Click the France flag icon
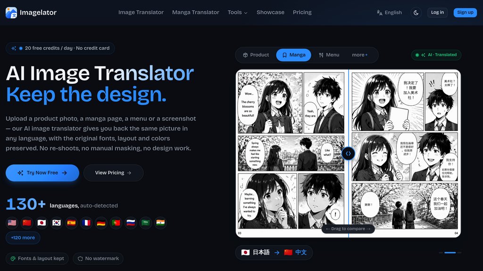The image size is (483, 271). click(x=86, y=223)
